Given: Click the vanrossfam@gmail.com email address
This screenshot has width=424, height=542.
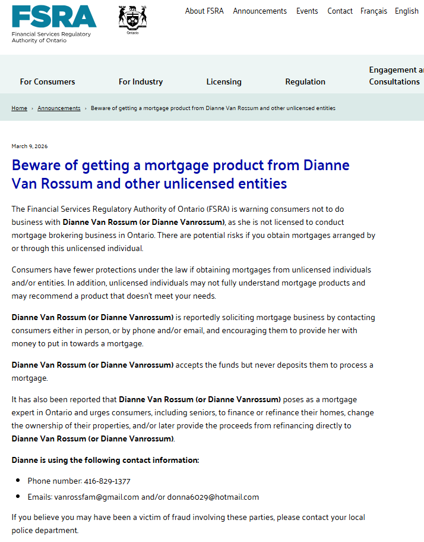Looking at the screenshot, I should pos(97,497).
